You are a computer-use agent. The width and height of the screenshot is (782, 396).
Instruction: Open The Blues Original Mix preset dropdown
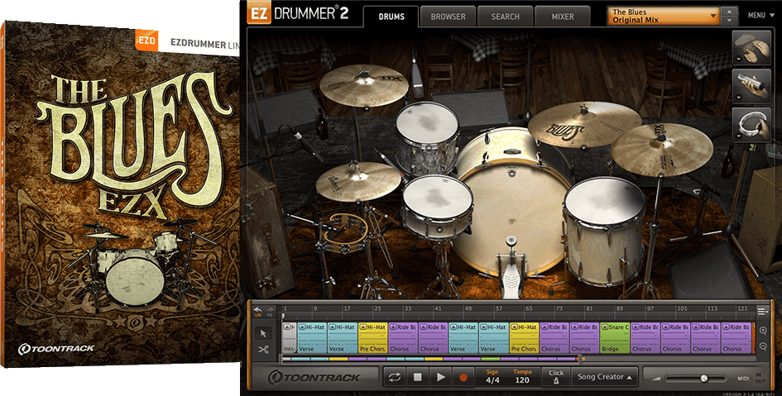[x=664, y=16]
